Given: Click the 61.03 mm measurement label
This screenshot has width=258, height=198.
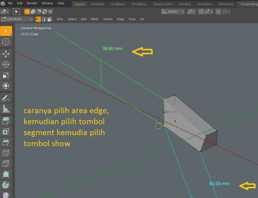Looking at the screenshot, I should pyautogui.click(x=220, y=184).
